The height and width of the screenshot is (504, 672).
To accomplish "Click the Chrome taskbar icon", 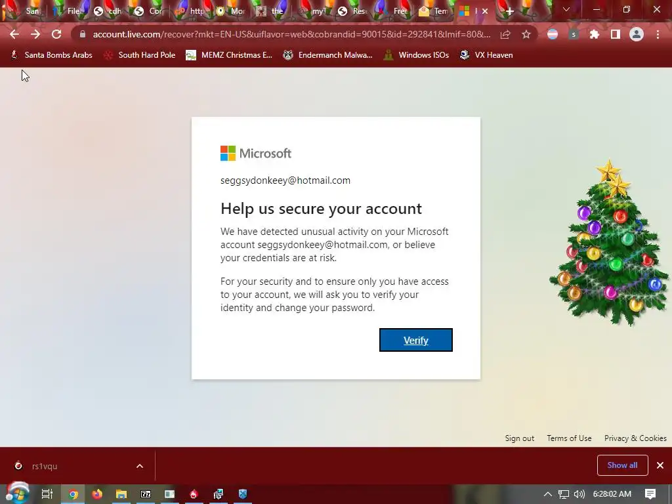I will 73,494.
